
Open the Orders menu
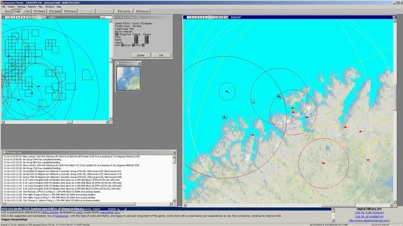(x=11, y=7)
